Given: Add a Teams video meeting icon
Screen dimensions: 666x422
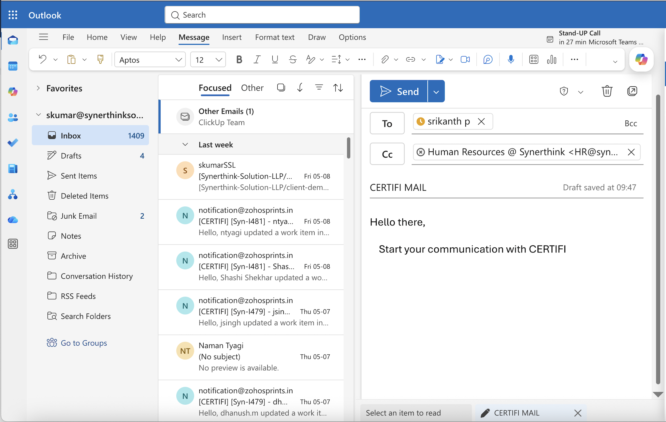Looking at the screenshot, I should (x=465, y=59).
